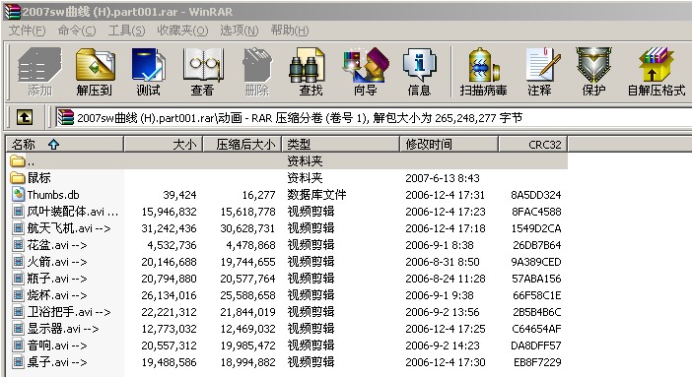Click modified time 2006-8-24 11:28
The height and width of the screenshot is (377, 692).
446,279
